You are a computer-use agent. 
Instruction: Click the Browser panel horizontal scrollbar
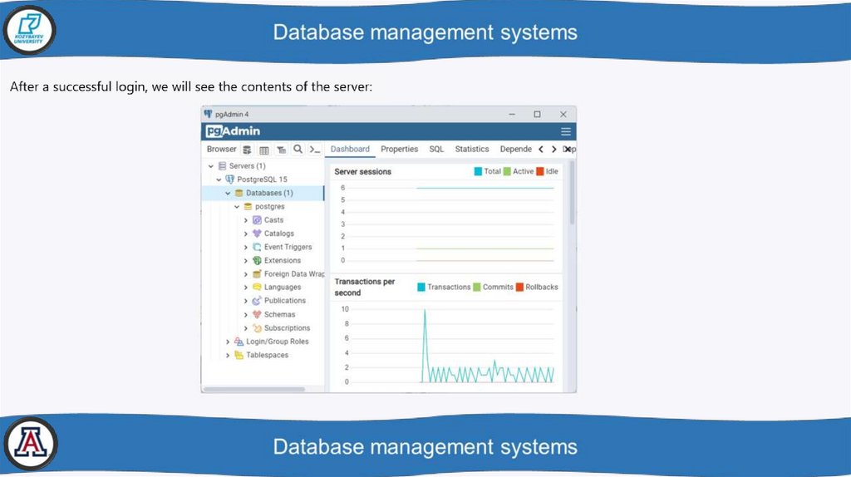(x=241, y=389)
